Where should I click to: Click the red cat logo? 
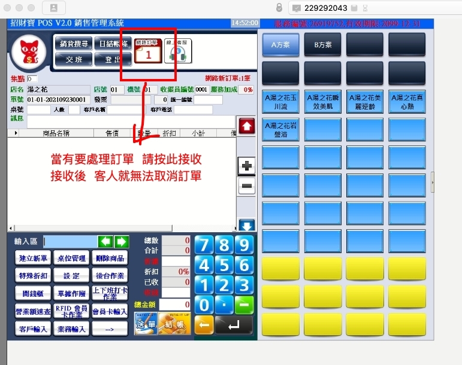29,52
